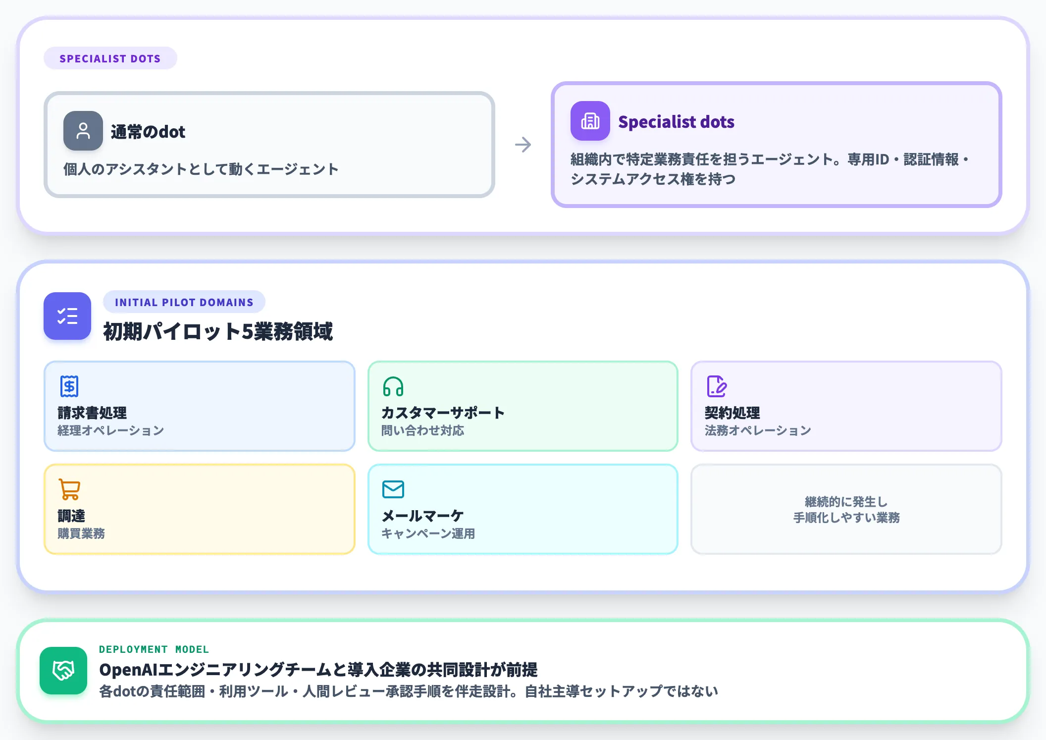Click text starting 各dotの責任範囲
1046x740 pixels.
click(409, 691)
